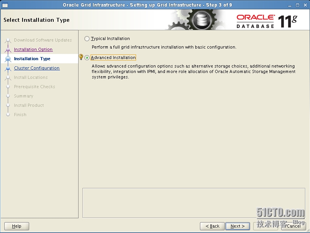
Task: Select the Typical Installation radio button
Action: click(x=87, y=38)
